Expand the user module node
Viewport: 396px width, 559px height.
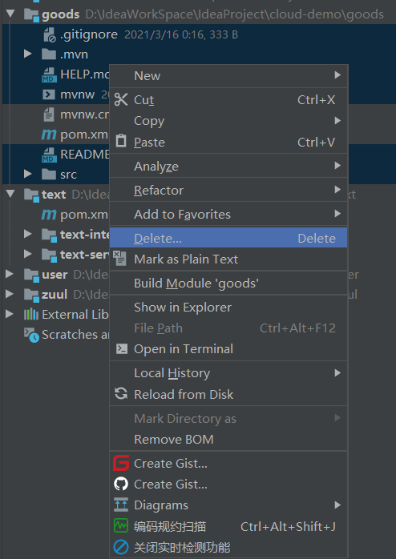pyautogui.click(x=10, y=274)
